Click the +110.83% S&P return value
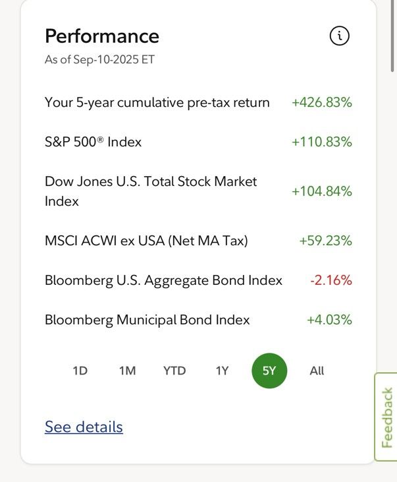 321,142
